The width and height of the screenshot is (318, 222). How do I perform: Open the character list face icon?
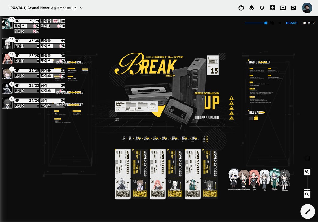pos(241,8)
